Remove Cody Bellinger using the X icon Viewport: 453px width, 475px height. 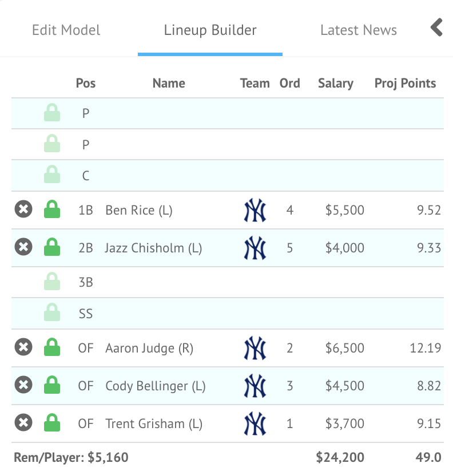click(x=23, y=385)
